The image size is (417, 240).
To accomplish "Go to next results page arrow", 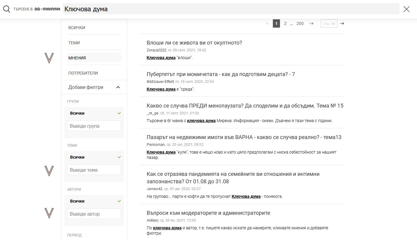I will pyautogui.click(x=311, y=23).
